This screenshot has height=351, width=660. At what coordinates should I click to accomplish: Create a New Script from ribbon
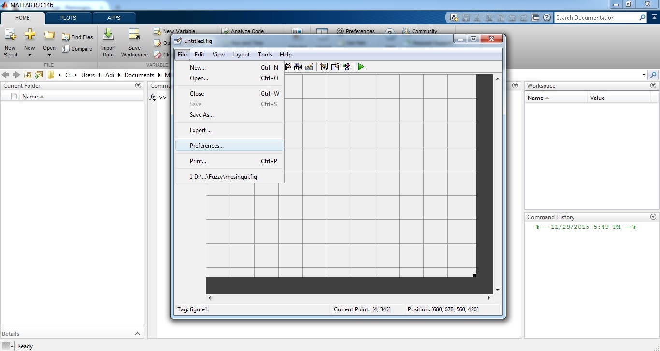(x=10, y=42)
